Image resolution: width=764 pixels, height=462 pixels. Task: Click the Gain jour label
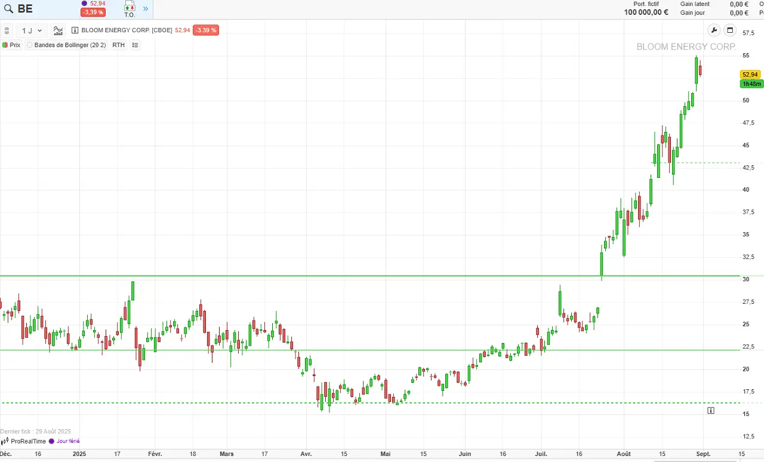[x=692, y=13]
